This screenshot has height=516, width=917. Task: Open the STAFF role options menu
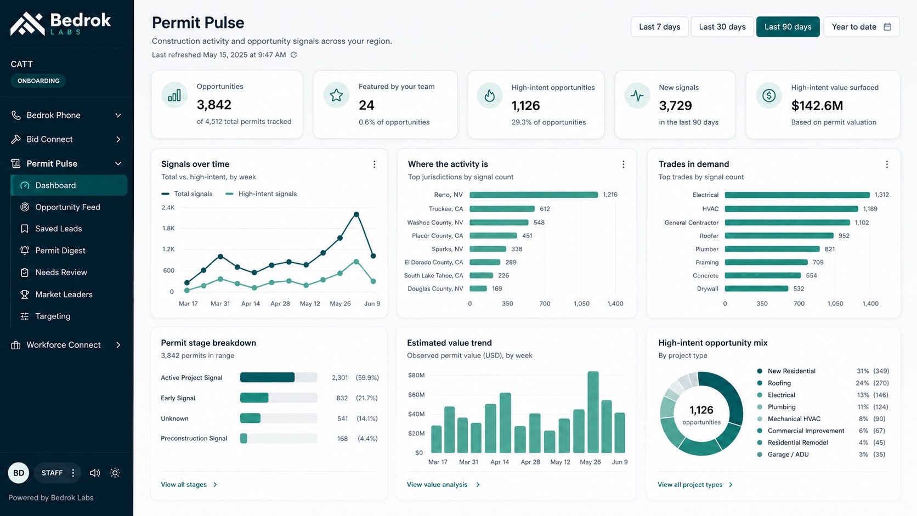pyautogui.click(x=73, y=473)
